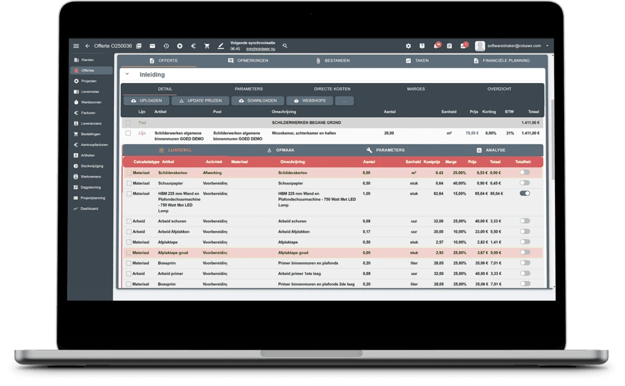Switch to the Opmaak line tab
The image size is (625, 386).
point(281,150)
